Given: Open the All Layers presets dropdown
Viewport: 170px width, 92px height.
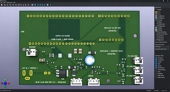Looking at the screenshot, I should (x=162, y=47).
